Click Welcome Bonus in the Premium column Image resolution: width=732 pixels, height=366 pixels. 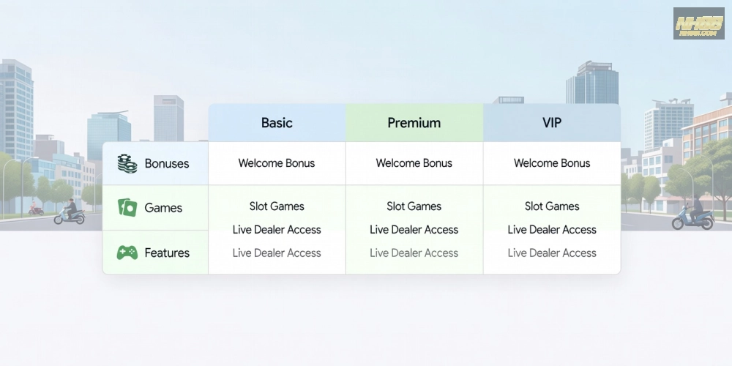414,163
